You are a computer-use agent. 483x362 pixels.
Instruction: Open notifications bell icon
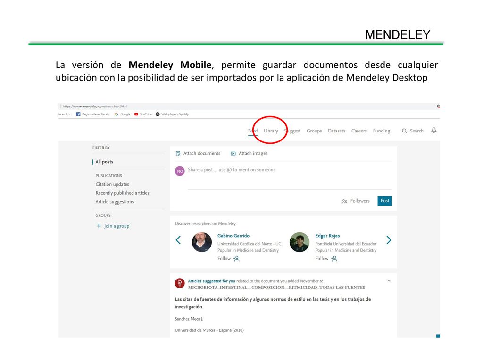pos(434,130)
